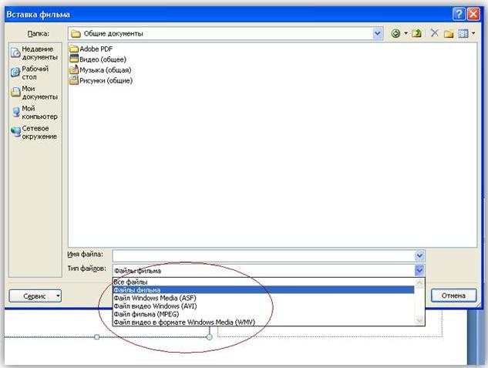Open Недавние документы in places bar

click(35, 53)
